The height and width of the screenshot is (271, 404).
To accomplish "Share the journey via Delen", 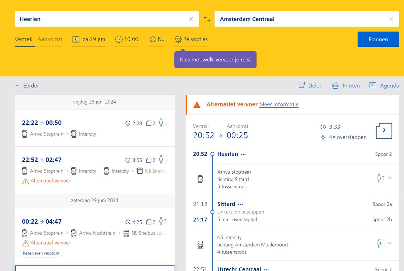I will [x=310, y=86].
